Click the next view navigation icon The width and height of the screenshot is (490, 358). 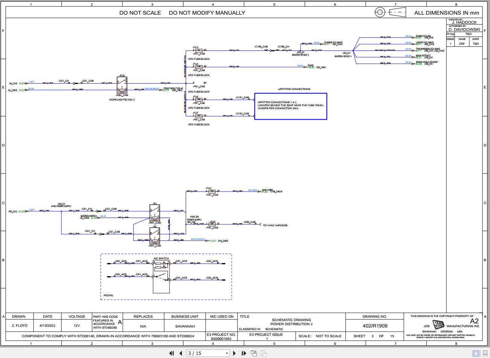(263, 353)
